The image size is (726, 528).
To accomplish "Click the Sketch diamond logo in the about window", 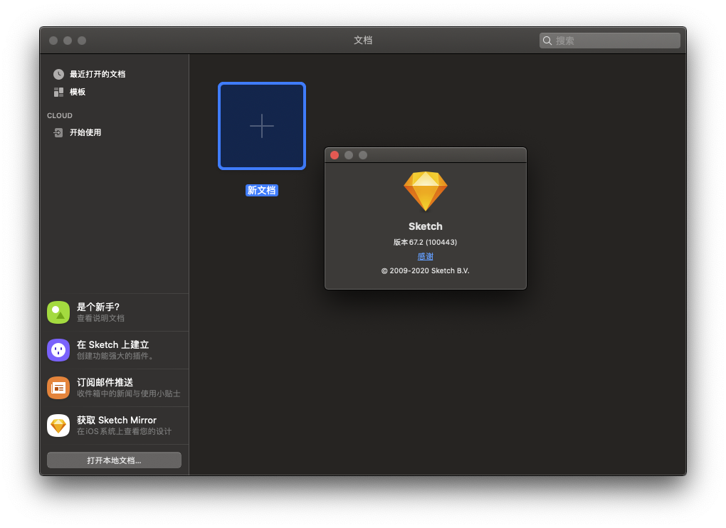I will (426, 191).
